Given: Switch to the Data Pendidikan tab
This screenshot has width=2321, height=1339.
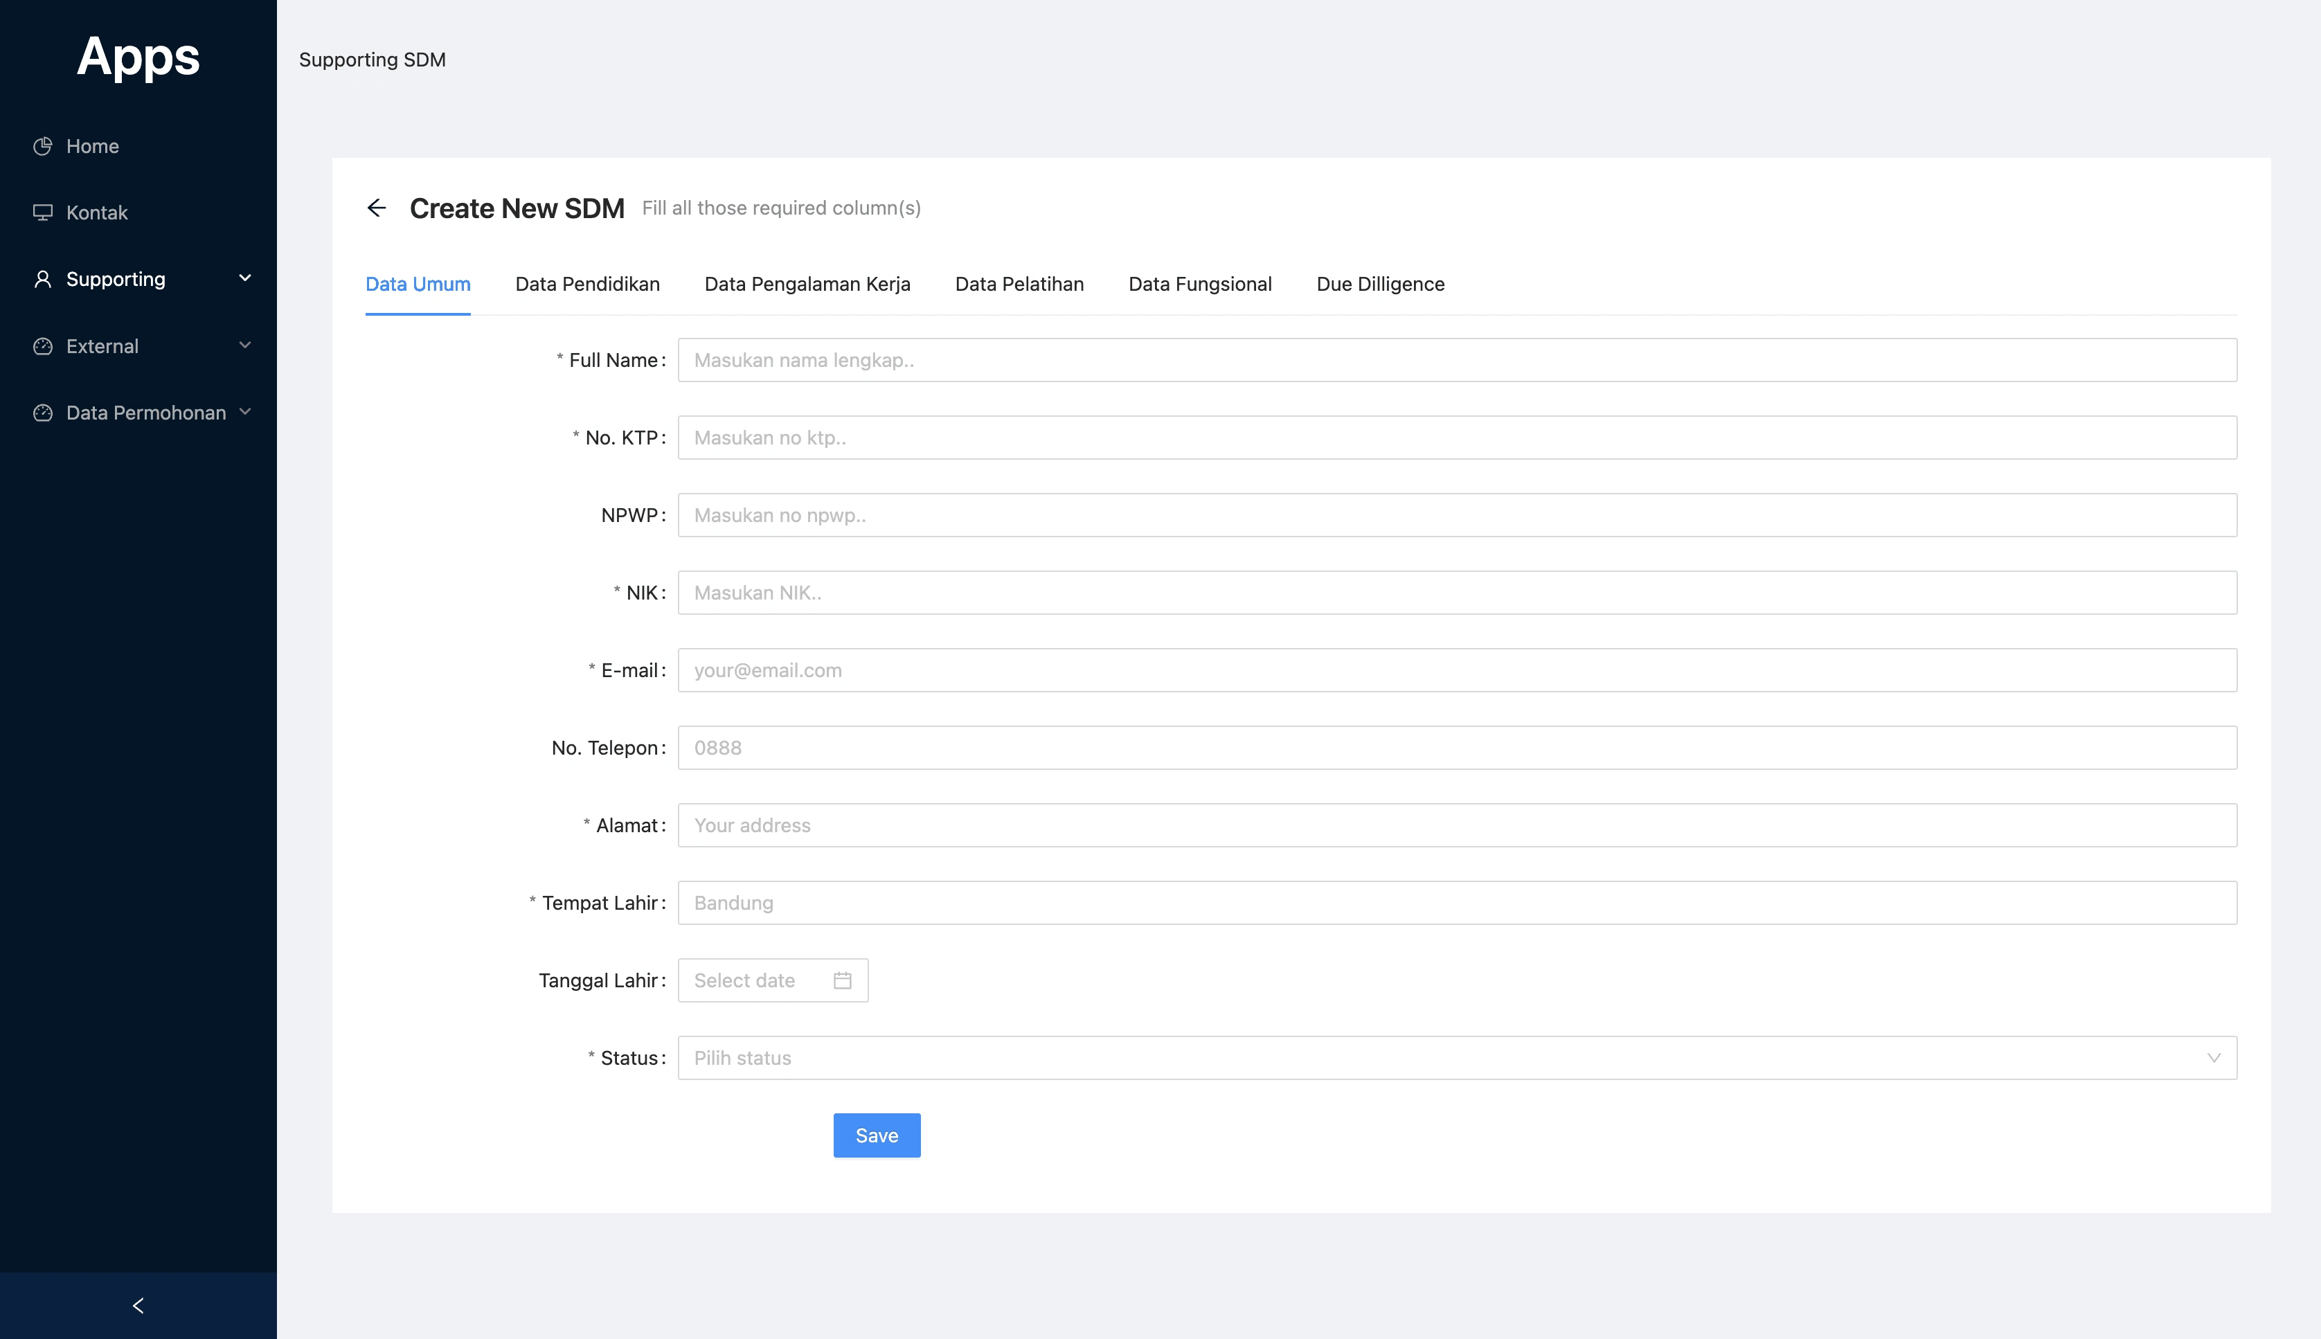Looking at the screenshot, I should (x=588, y=284).
